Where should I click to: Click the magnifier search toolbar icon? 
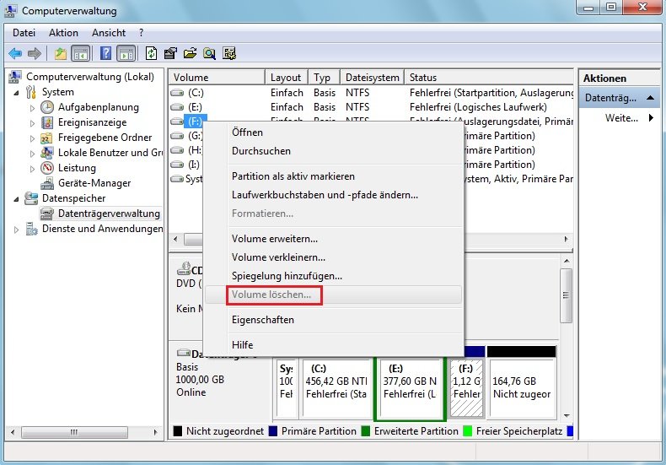pos(209,53)
